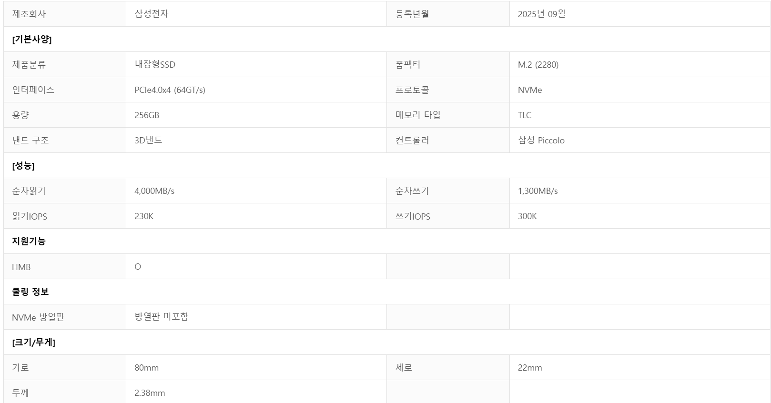This screenshot has width=771, height=403.
Task: Click the [기본사양] section header
Action: click(31, 40)
